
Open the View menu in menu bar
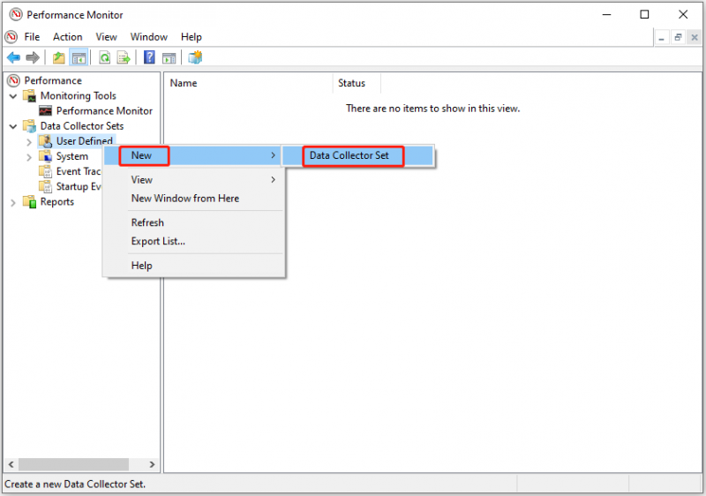[106, 37]
